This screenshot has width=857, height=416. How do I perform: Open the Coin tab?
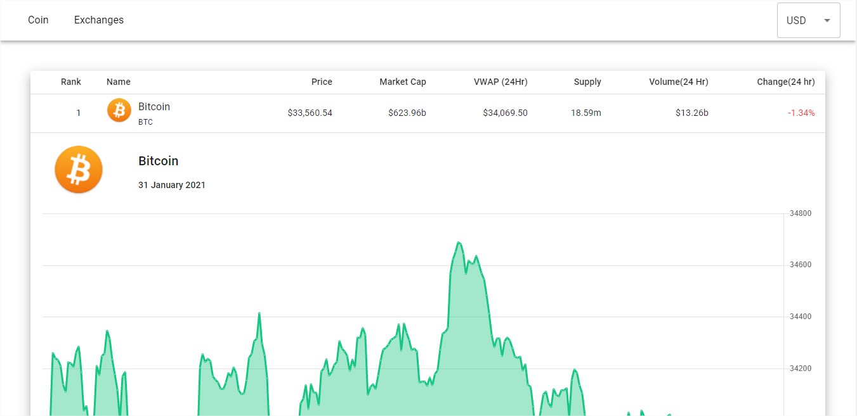tap(38, 20)
